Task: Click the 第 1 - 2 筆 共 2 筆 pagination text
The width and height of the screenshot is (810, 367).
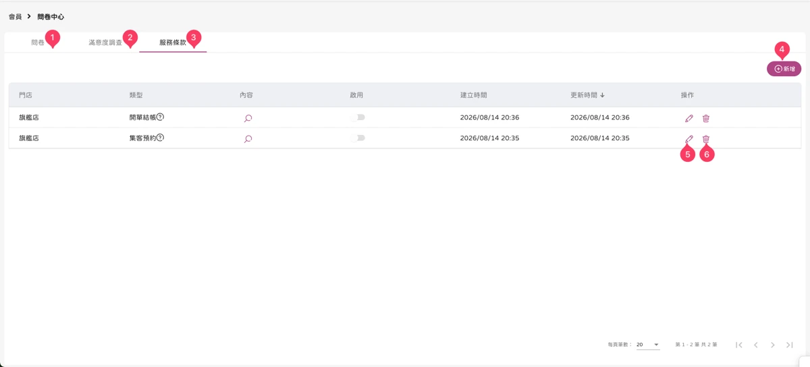Action: 696,345
